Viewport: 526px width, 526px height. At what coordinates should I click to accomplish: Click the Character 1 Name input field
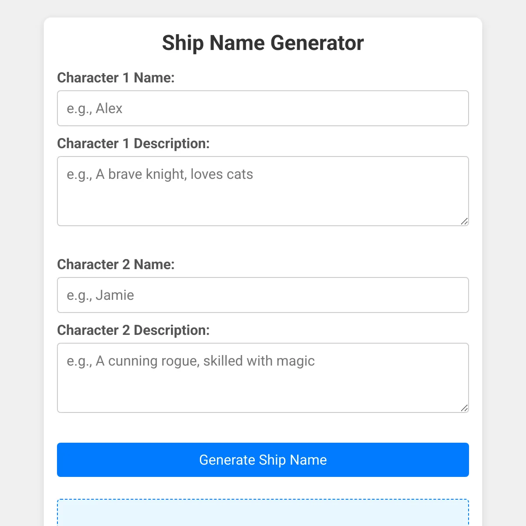coord(263,108)
